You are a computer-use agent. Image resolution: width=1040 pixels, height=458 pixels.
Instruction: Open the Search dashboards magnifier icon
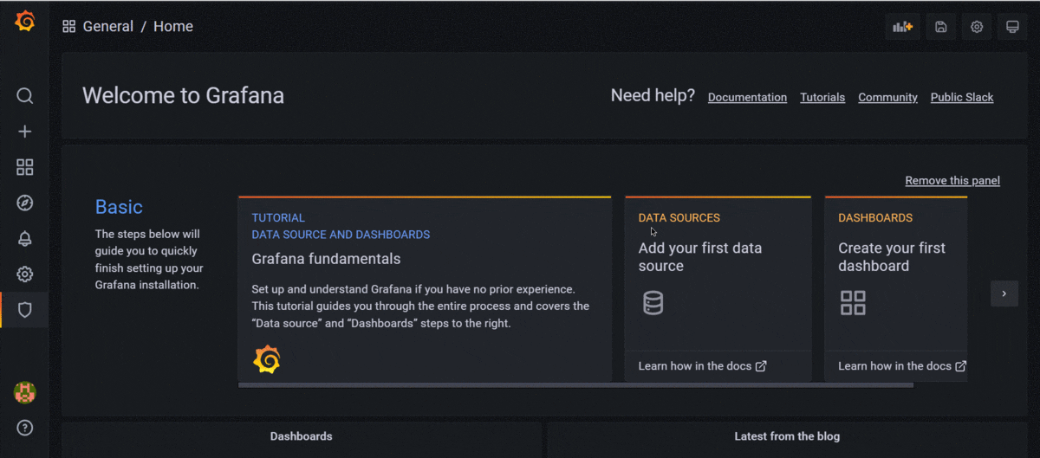25,95
